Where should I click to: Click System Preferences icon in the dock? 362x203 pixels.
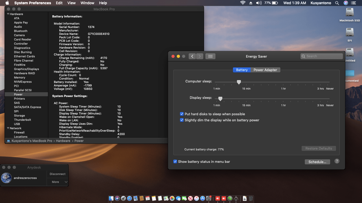pos(209,198)
